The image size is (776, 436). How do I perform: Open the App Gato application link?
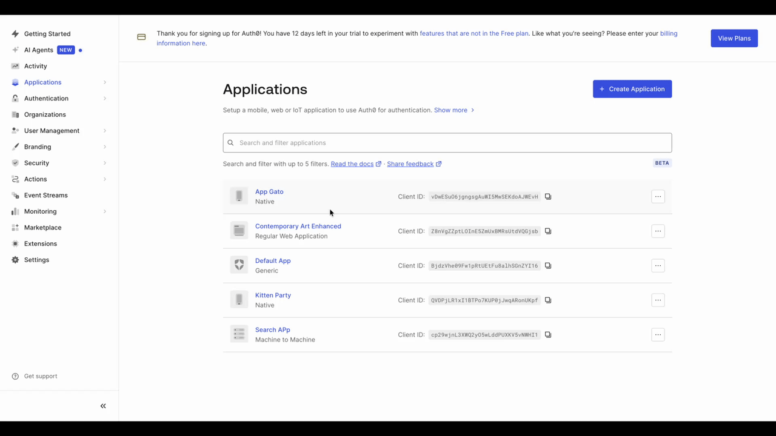click(x=269, y=192)
